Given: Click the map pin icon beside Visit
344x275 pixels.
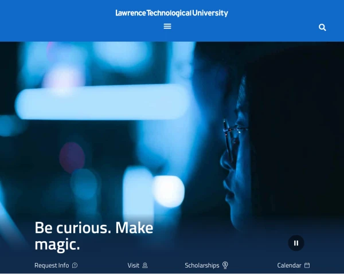Looking at the screenshot, I should (145, 265).
